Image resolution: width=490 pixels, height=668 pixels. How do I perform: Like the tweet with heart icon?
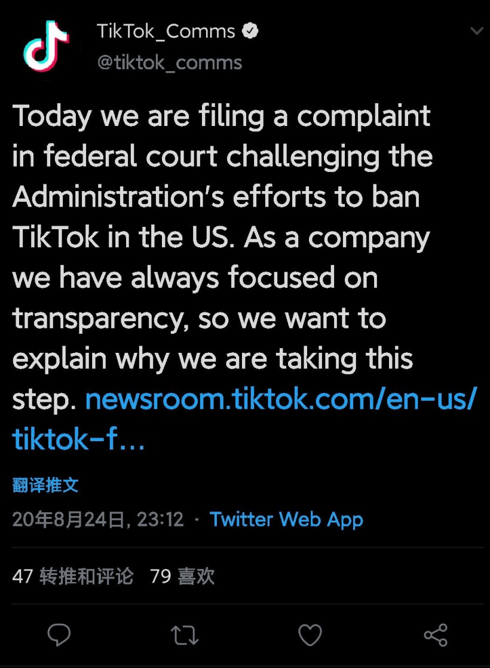pos(310,635)
